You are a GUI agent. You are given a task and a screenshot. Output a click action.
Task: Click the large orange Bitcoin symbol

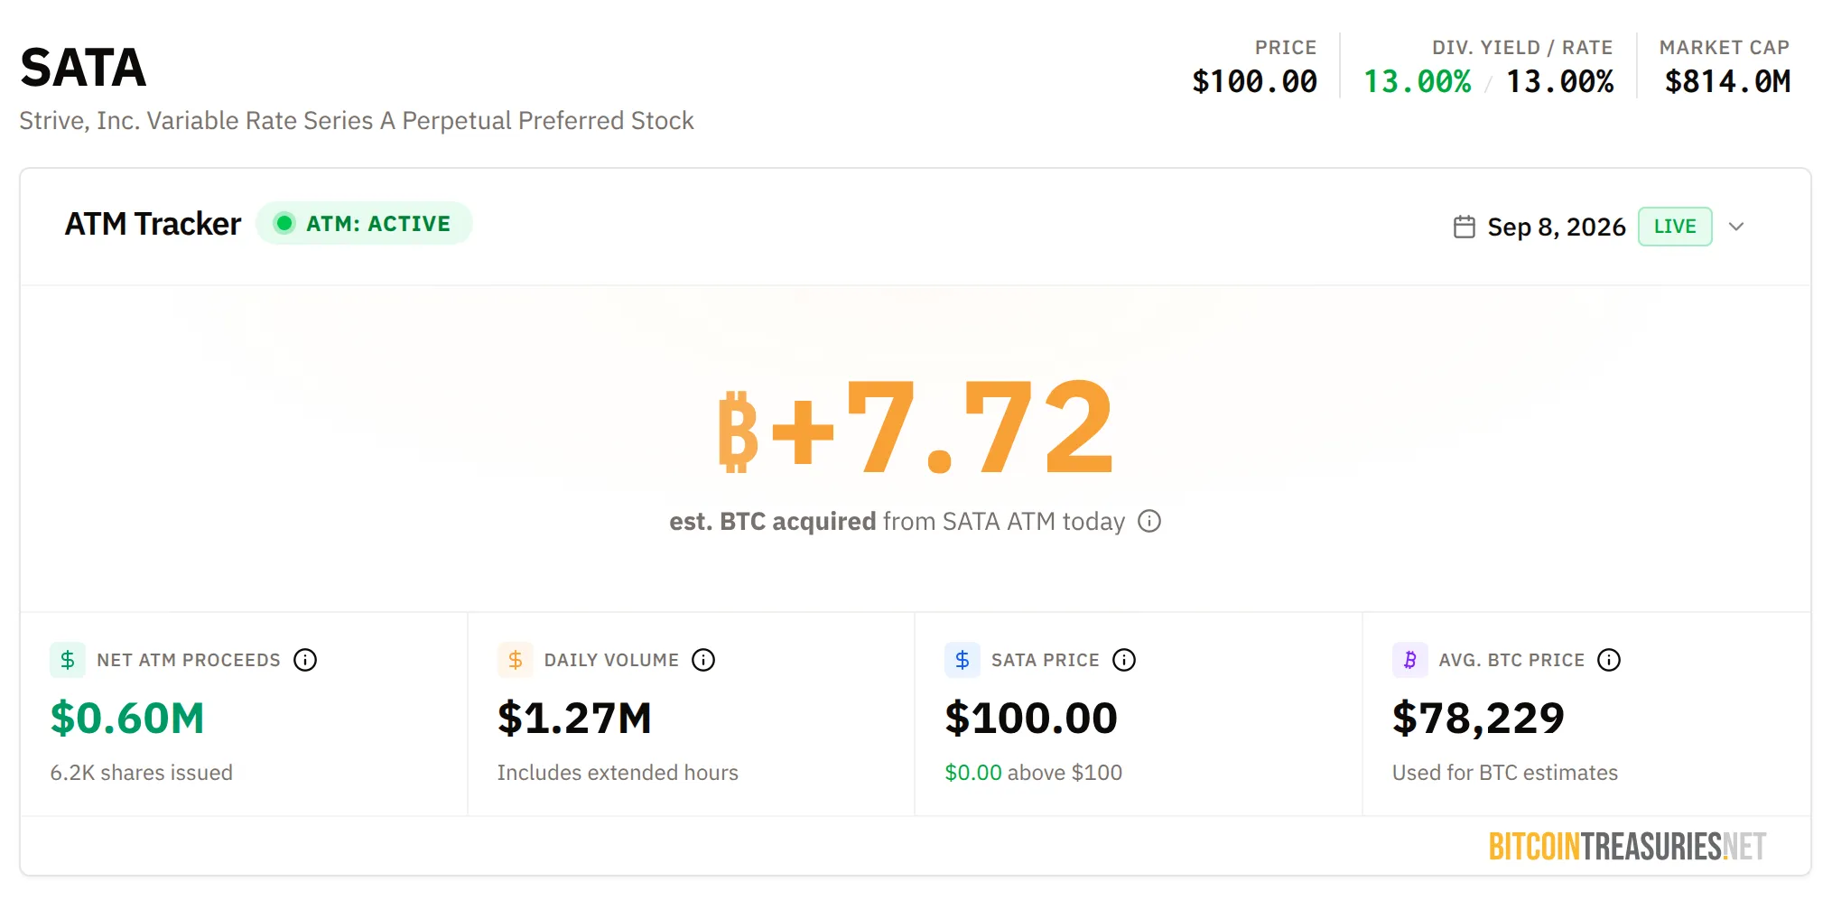(738, 431)
